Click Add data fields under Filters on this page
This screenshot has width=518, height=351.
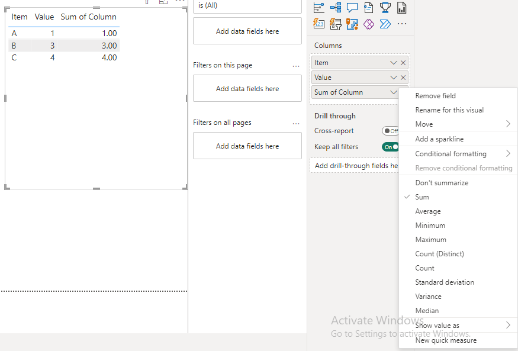point(247,89)
